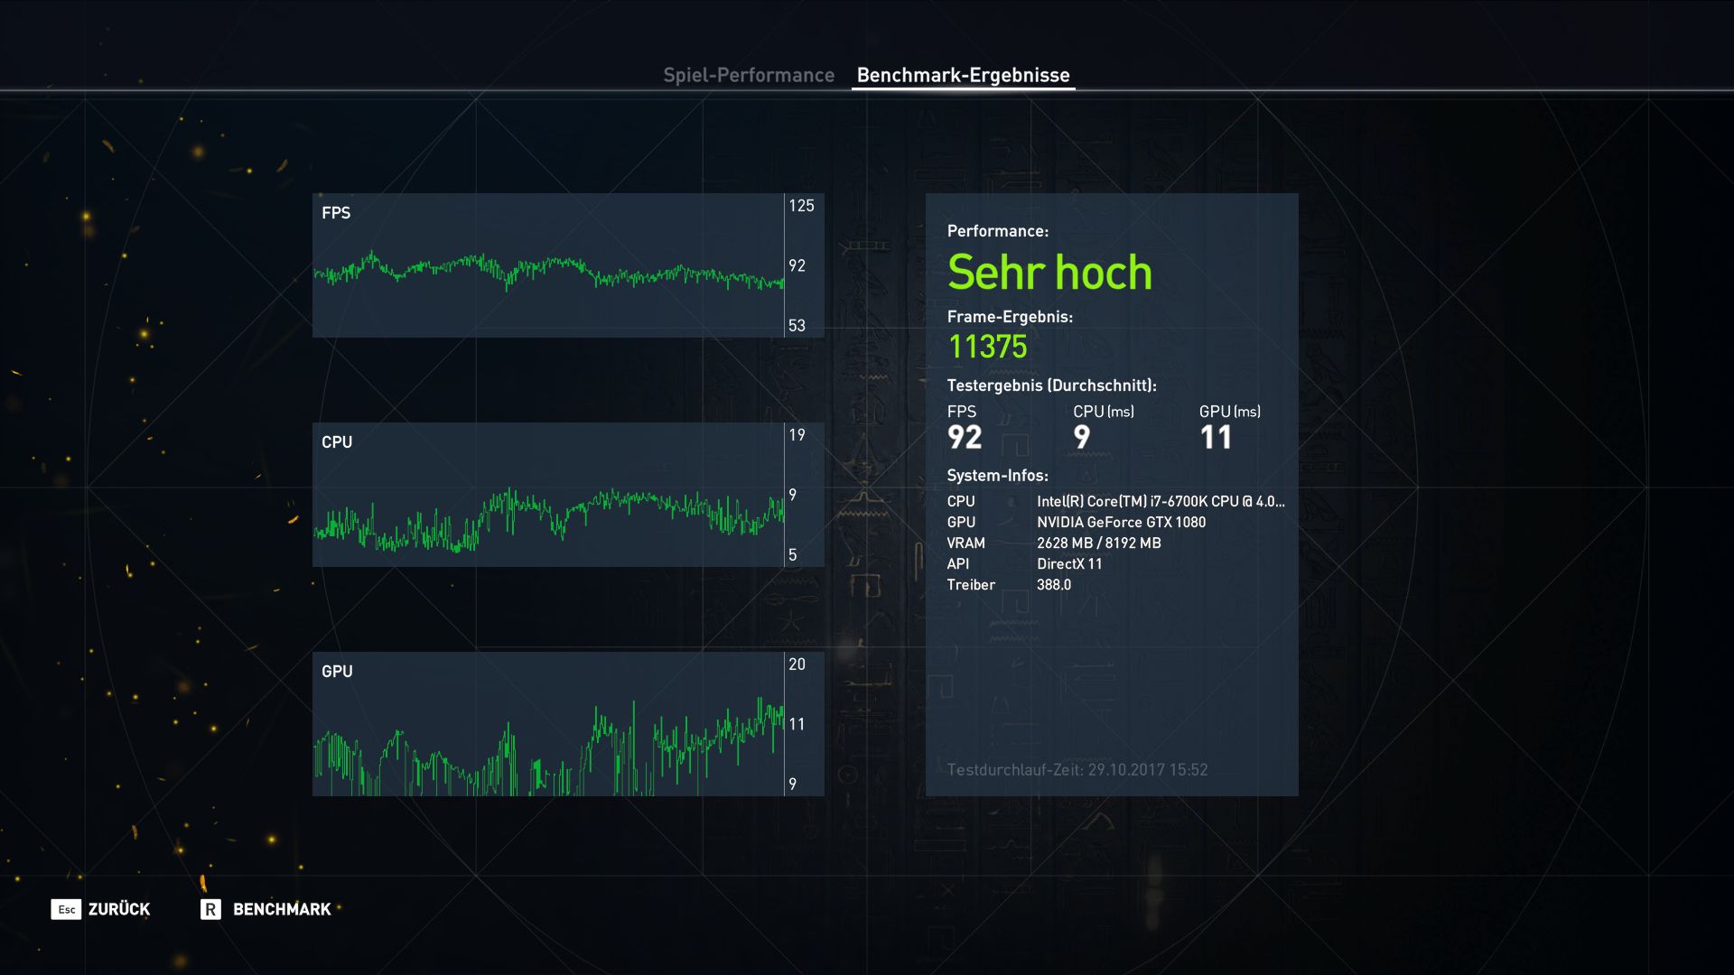Click the DirectX 11 API entry
Screen dimensions: 1734x975
coord(1069,563)
